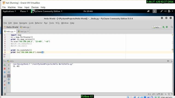Open the Navigate menu
The height and width of the screenshot is (98, 175).
23,23
